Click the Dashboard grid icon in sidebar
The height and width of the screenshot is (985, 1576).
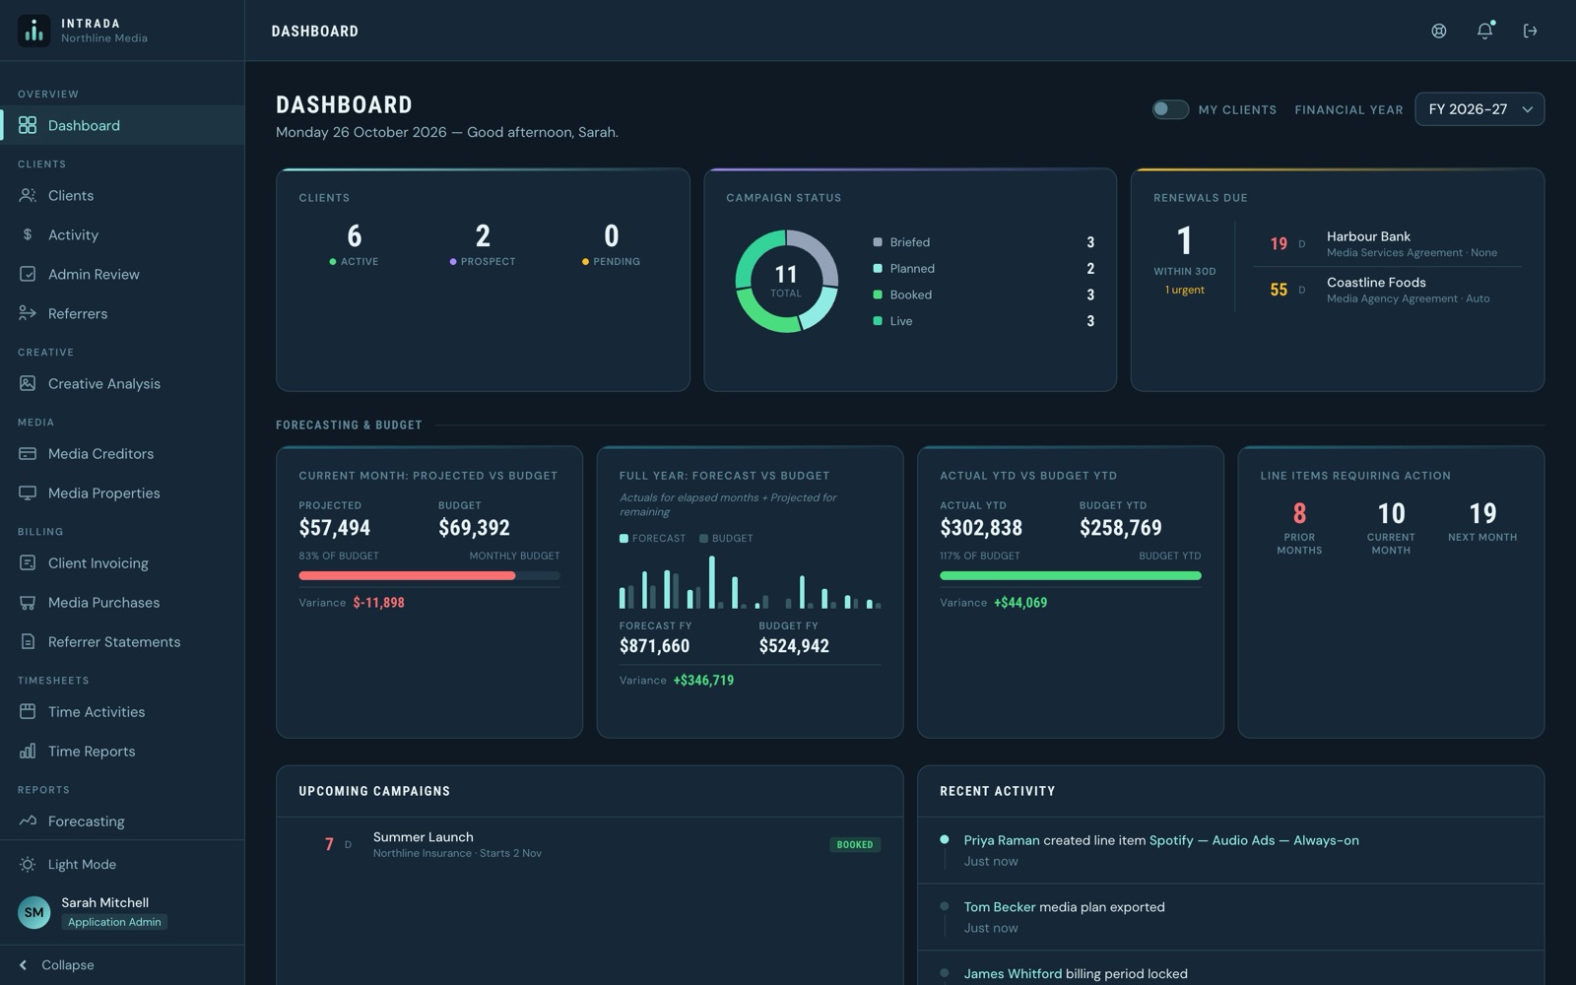tap(28, 125)
